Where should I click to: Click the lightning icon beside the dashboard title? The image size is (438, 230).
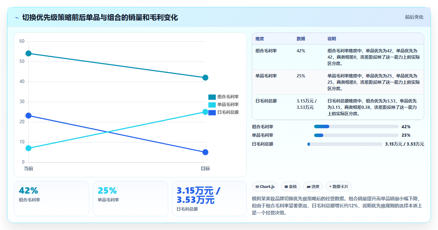(17, 17)
